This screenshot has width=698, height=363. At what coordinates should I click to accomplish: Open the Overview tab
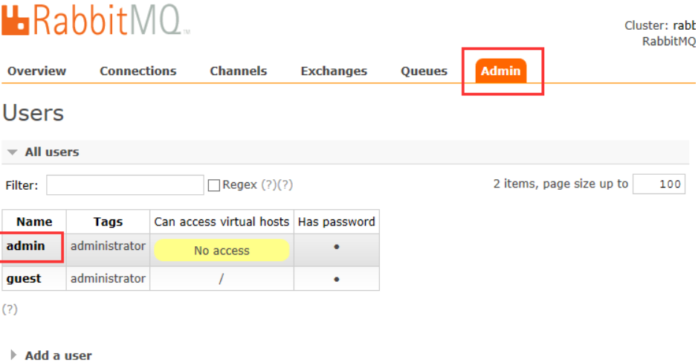(36, 71)
